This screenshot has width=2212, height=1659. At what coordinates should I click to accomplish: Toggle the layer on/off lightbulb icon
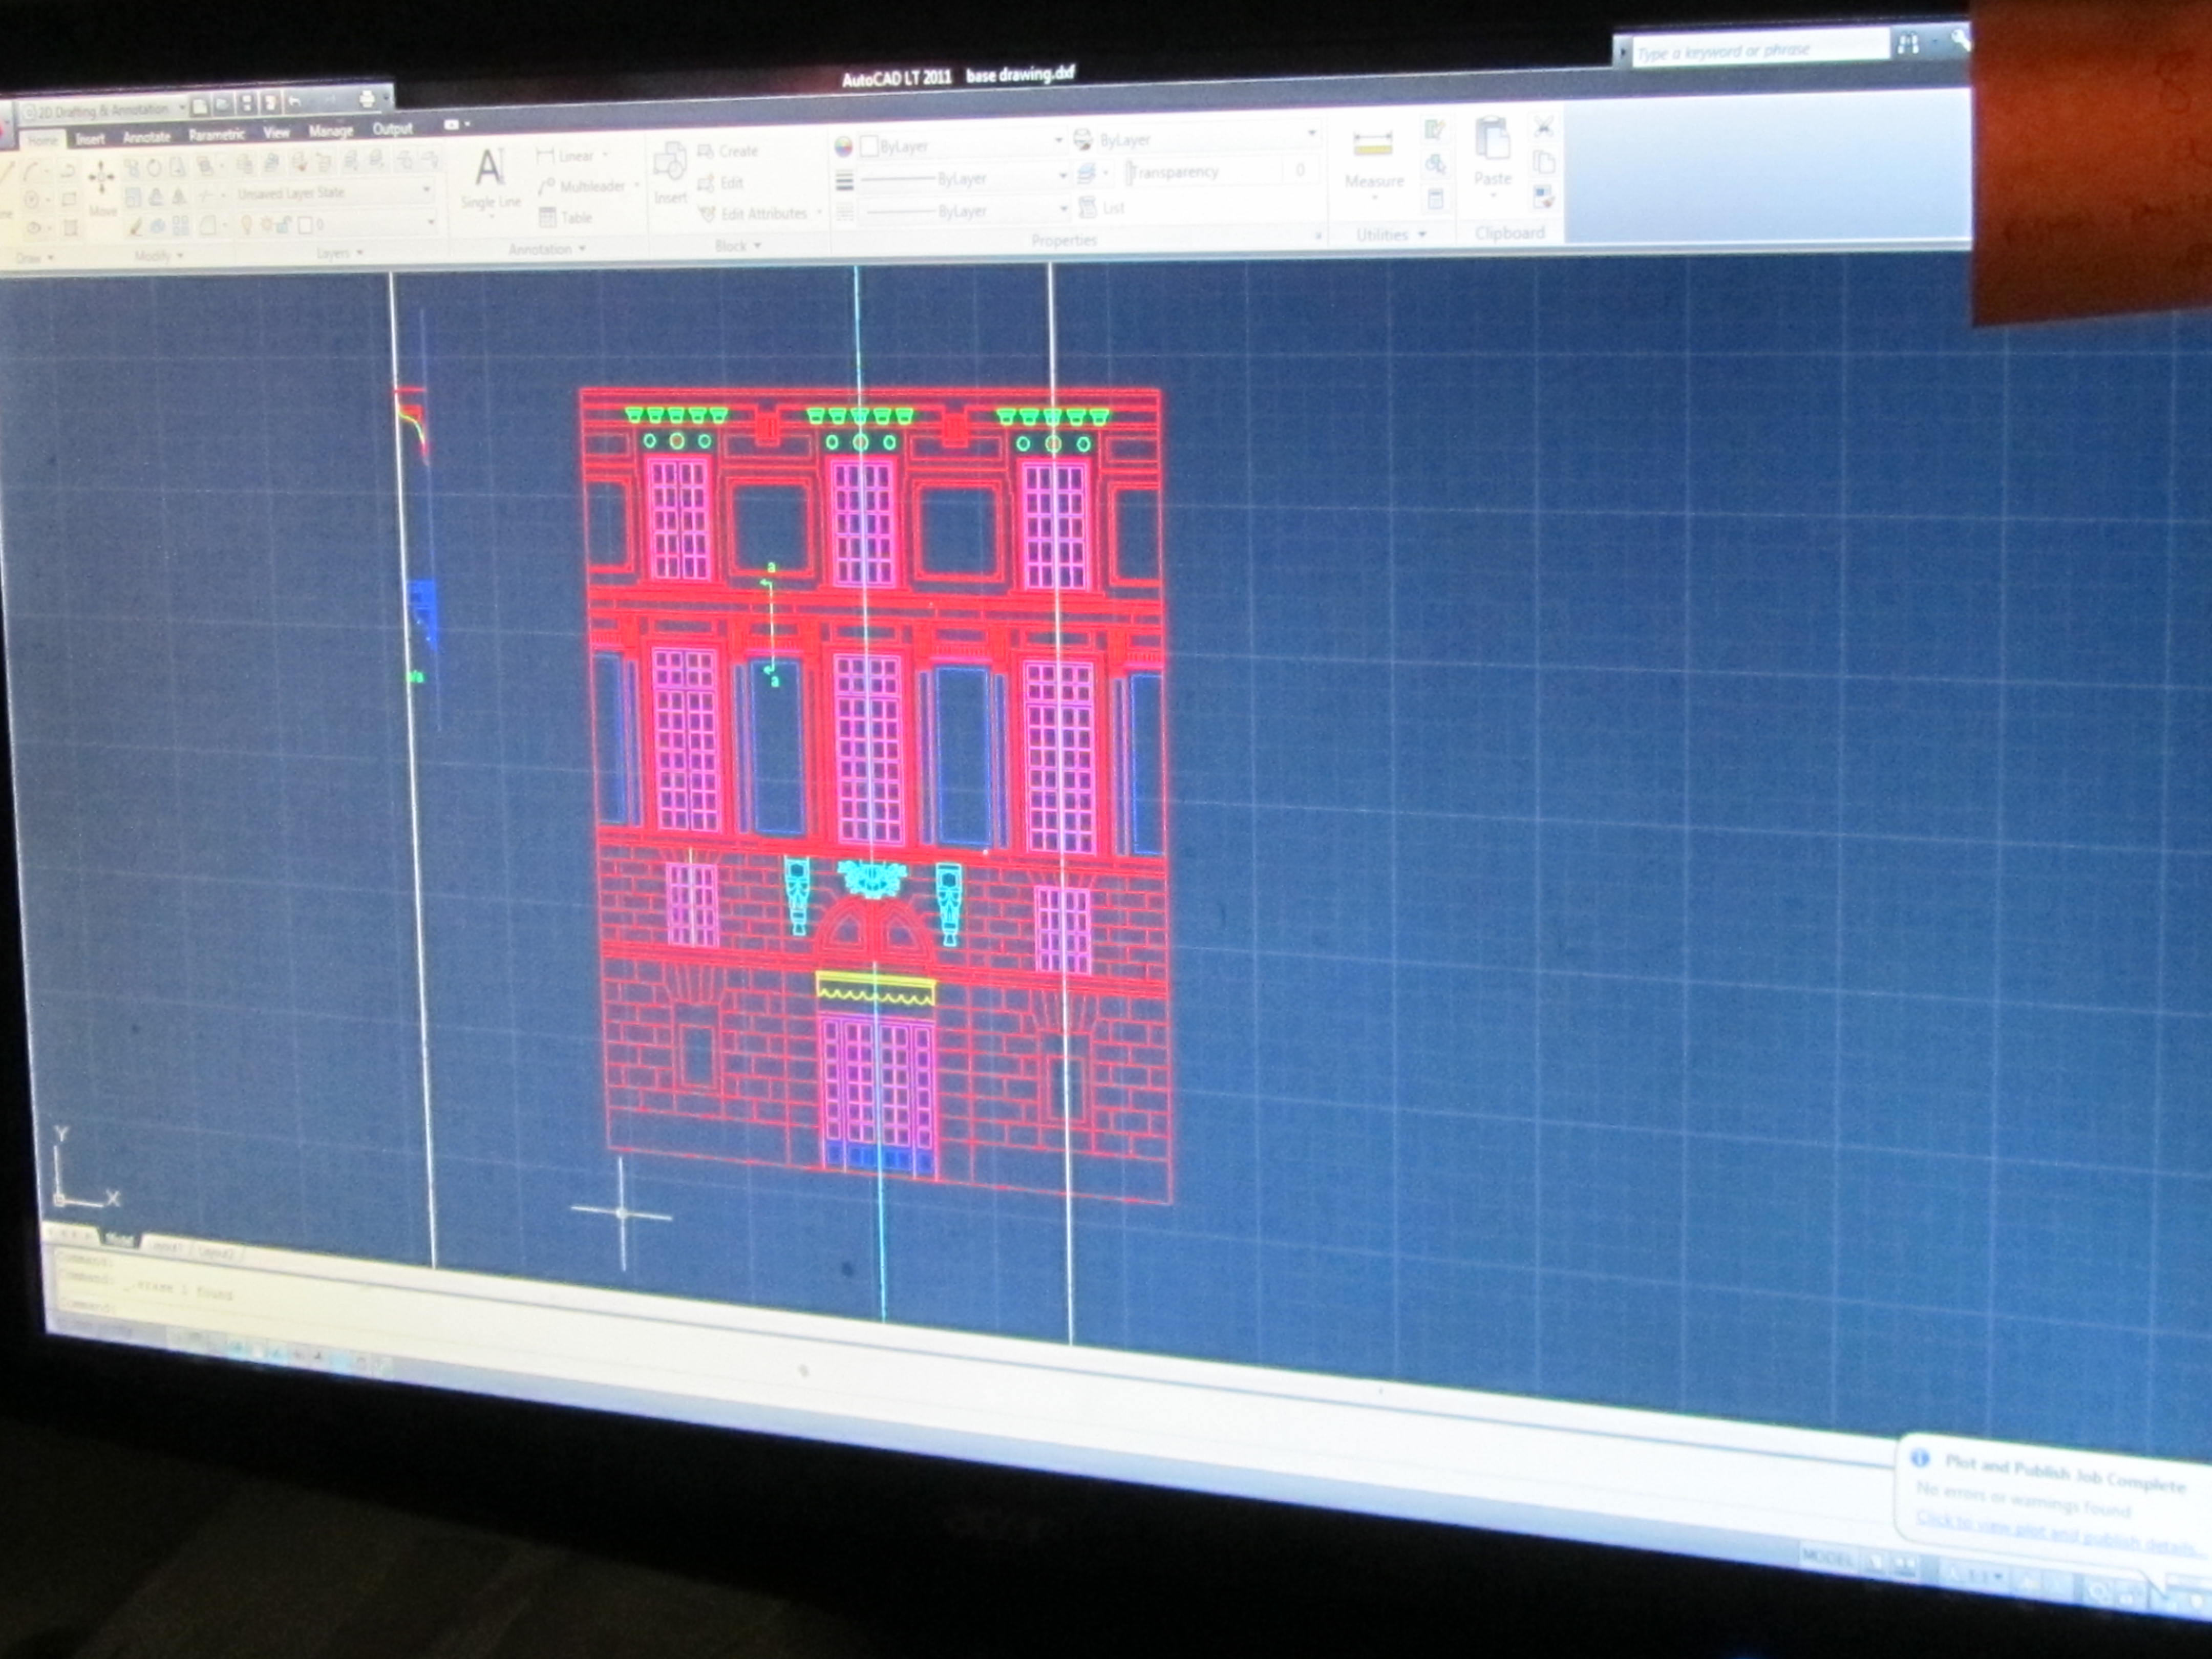pos(247,224)
